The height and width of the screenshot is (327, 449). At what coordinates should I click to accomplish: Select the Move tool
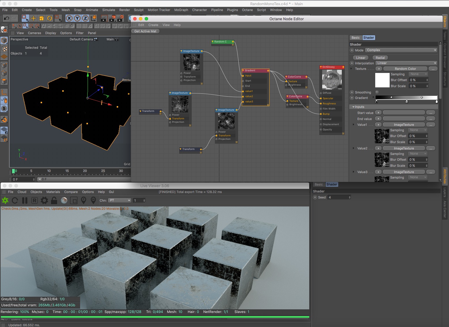point(33,18)
